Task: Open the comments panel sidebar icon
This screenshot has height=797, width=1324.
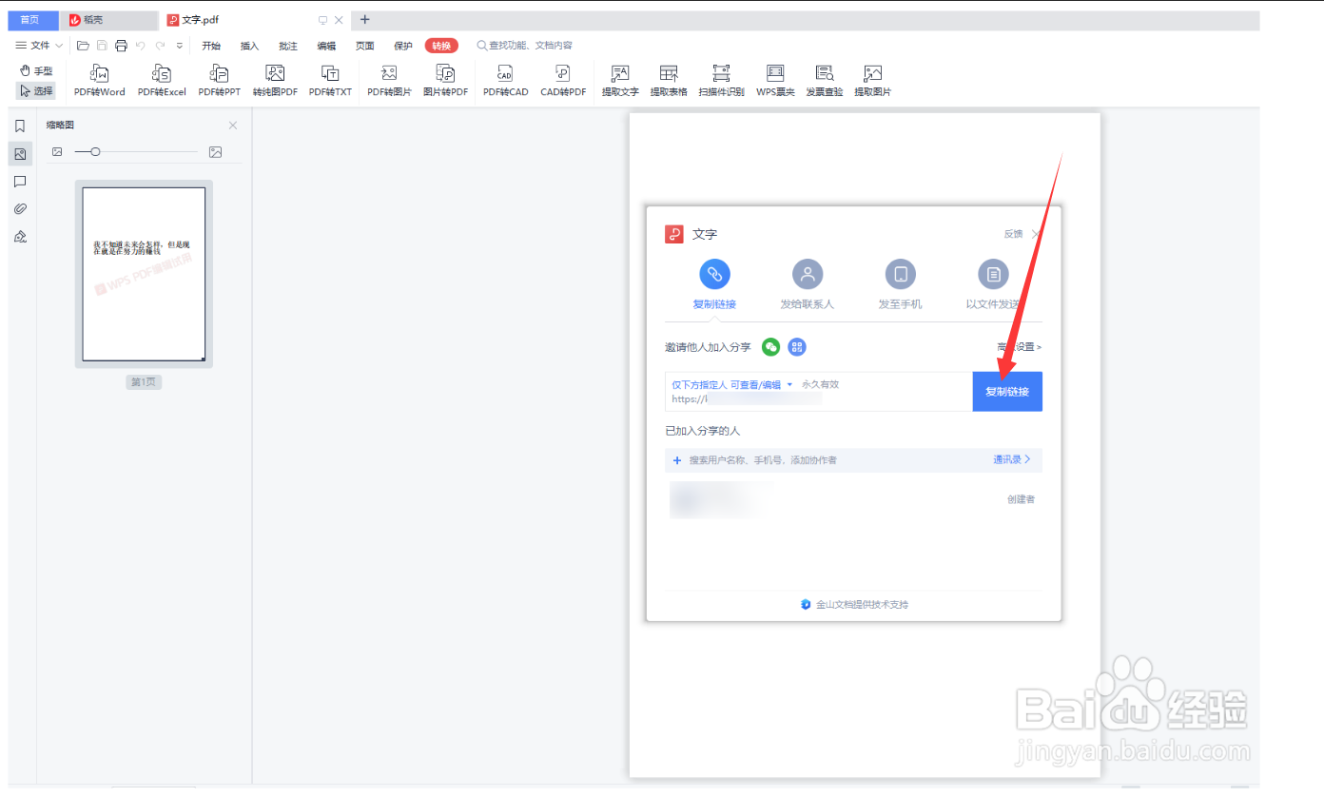Action: [x=20, y=182]
